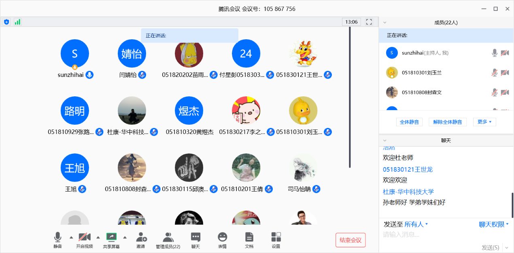
Task: Enter fullscreen via top-right expand icon
Action: (369, 22)
